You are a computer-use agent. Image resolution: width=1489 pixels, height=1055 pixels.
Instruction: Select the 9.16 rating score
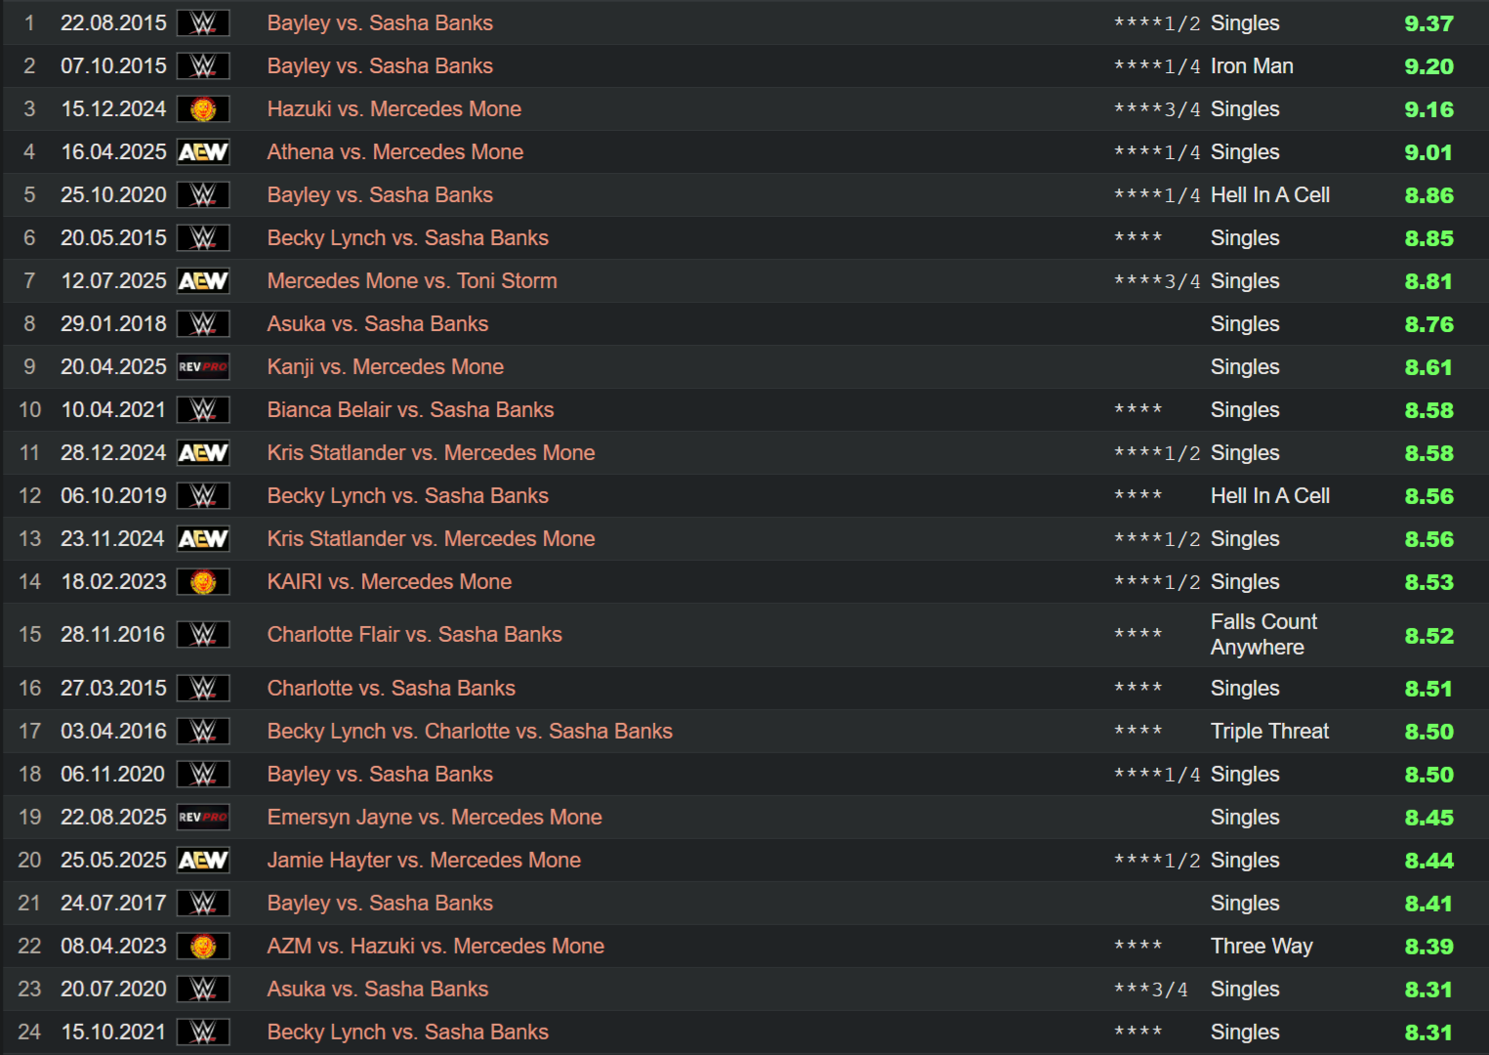[x=1428, y=109]
